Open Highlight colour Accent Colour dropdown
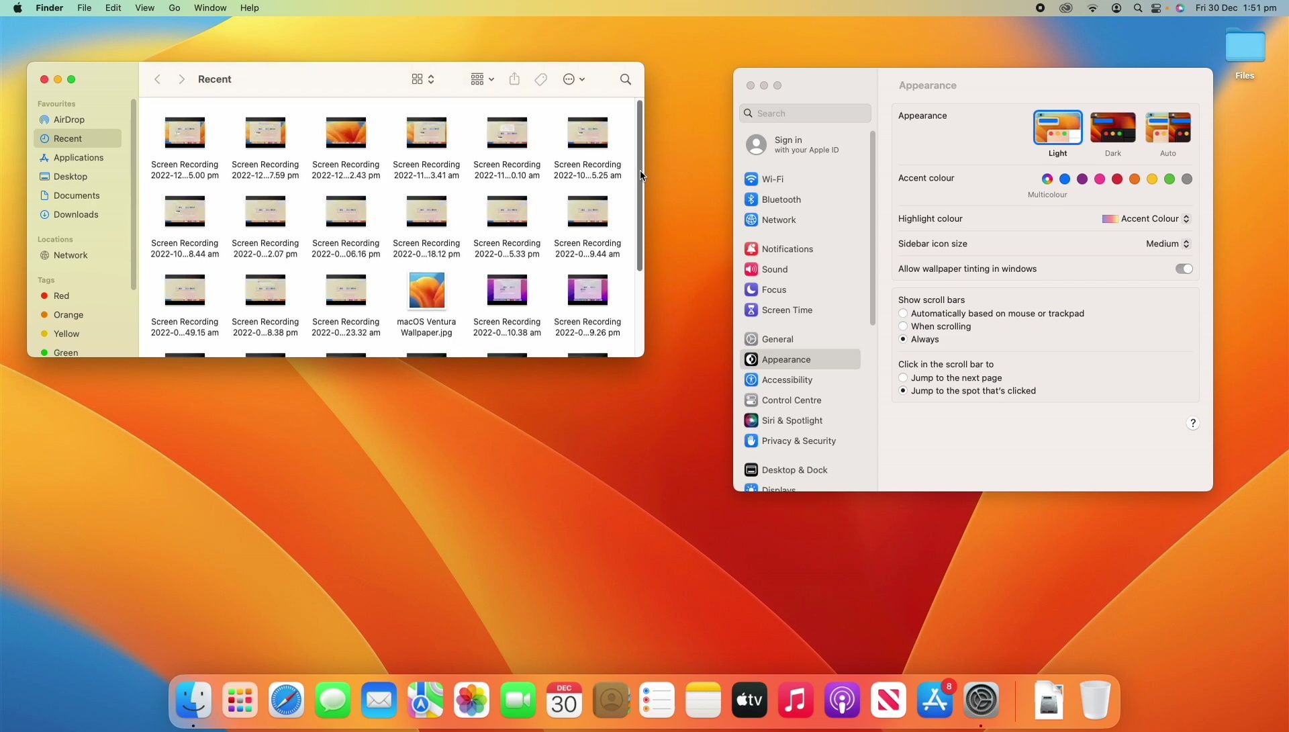 [x=1146, y=219]
